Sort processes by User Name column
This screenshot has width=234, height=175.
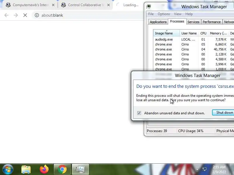coord(189,33)
